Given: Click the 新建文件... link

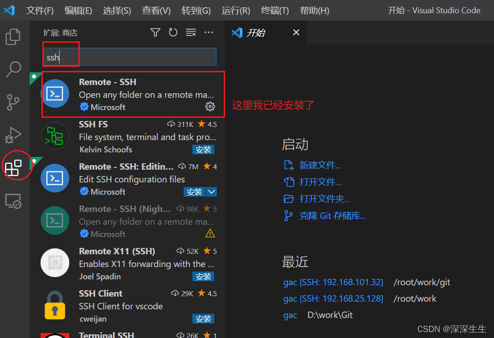Looking at the screenshot, I should [320, 165].
